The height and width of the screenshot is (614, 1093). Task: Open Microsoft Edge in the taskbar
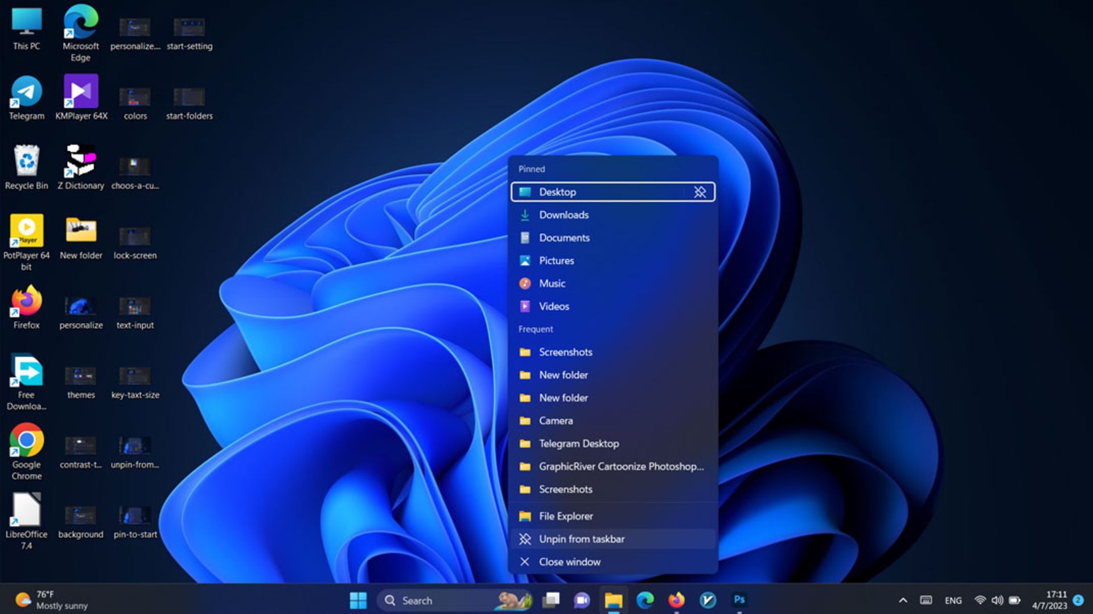coord(645,600)
